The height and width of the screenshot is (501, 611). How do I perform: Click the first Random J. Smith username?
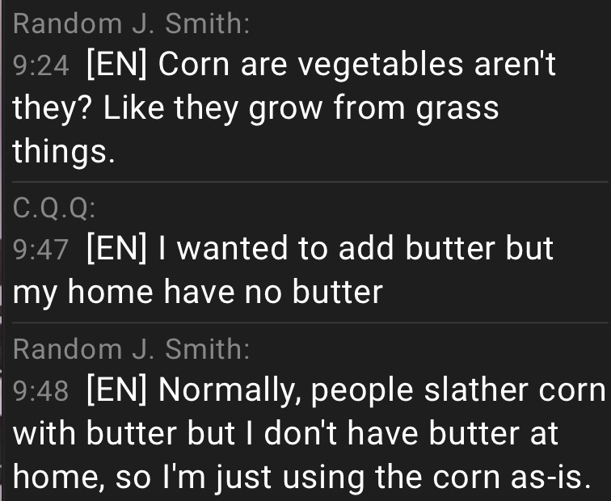[x=131, y=23]
